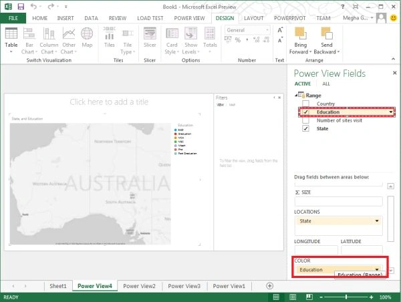Open the Power View3 sheet tab
This screenshot has height=302, width=401.
coord(184,286)
